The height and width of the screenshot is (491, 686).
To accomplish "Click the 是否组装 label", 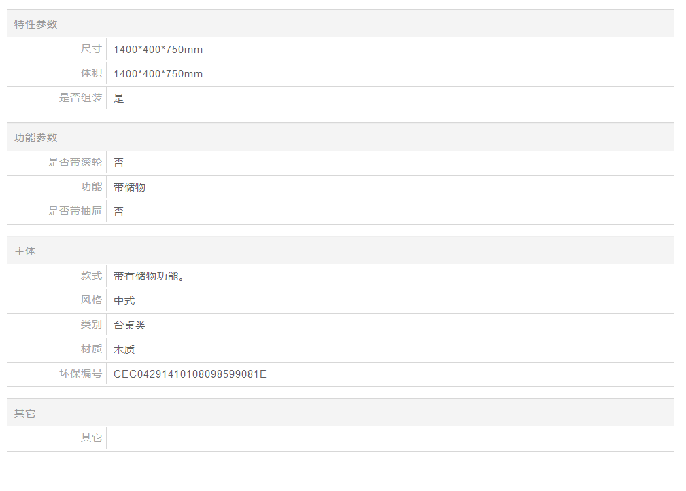I will 80,98.
